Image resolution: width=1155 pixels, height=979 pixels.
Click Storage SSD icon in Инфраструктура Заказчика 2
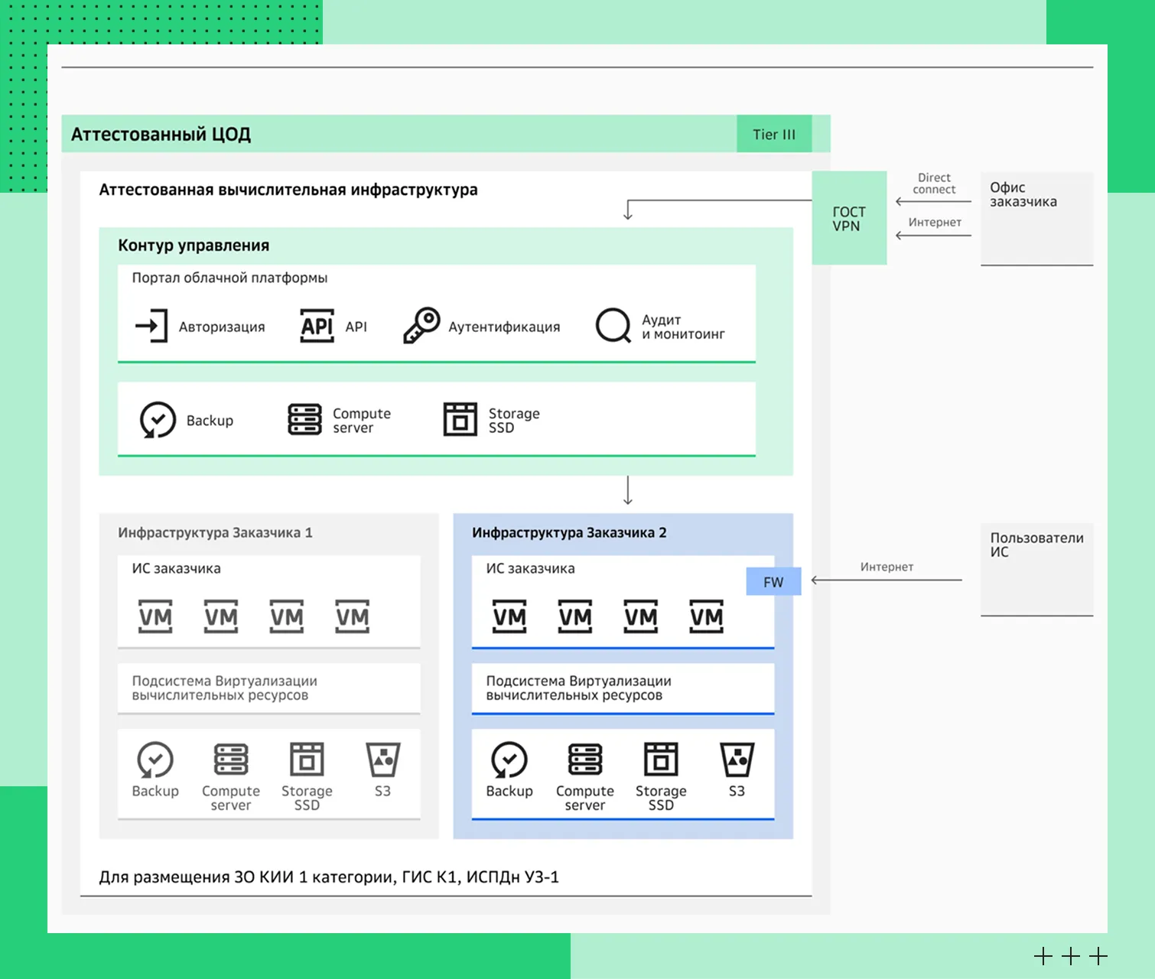point(661,760)
